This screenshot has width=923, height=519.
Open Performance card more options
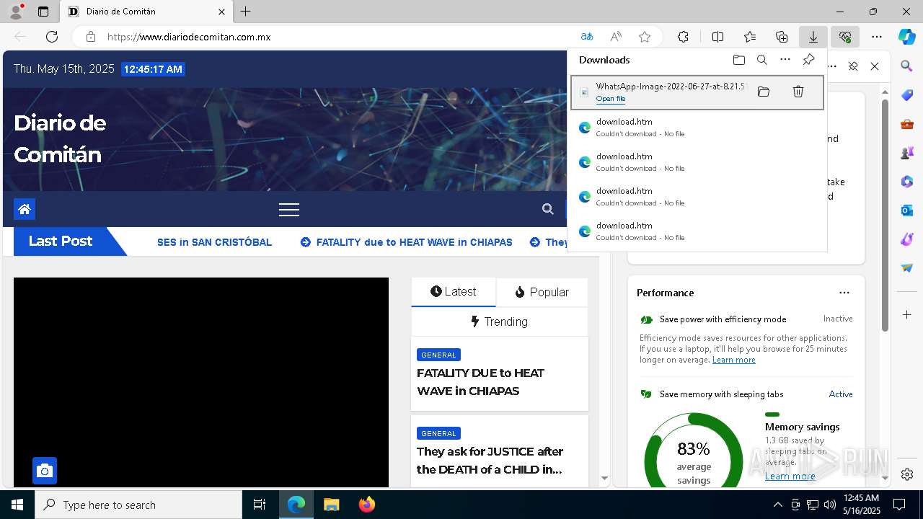pyautogui.click(x=844, y=293)
